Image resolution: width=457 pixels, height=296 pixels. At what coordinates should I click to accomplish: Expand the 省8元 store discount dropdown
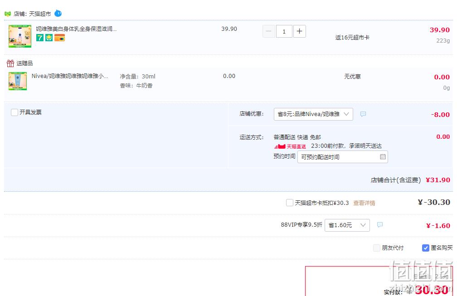pos(313,114)
